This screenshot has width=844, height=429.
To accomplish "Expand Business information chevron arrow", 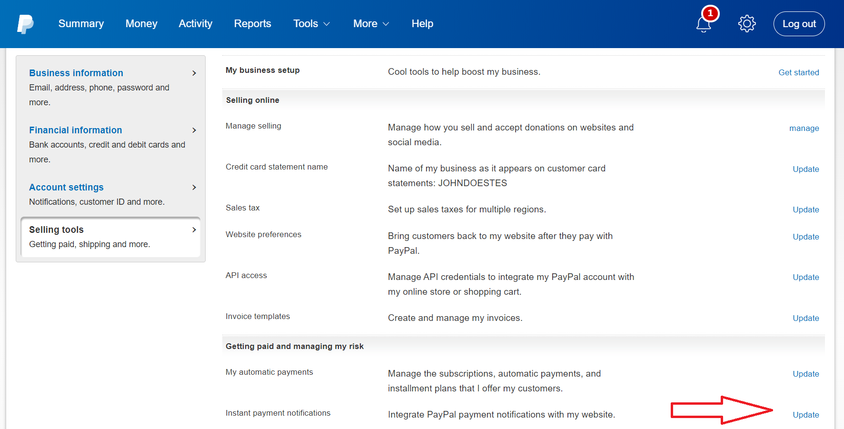I will click(194, 73).
